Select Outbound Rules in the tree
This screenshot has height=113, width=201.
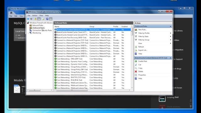pos(38,28)
